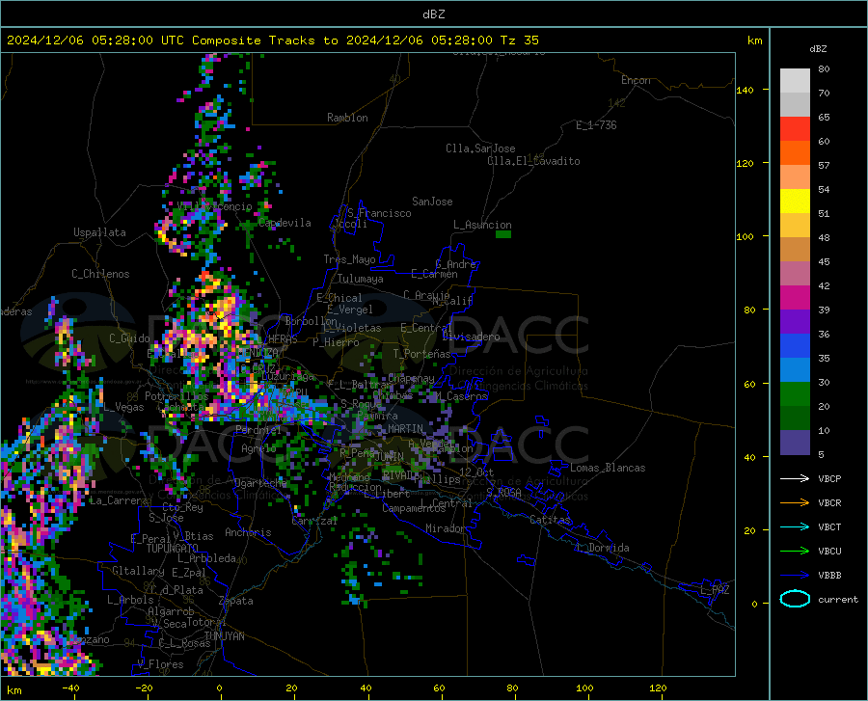The image size is (868, 701).
Task: Click the 'C_Chilenos' map label
Action: coord(100,274)
